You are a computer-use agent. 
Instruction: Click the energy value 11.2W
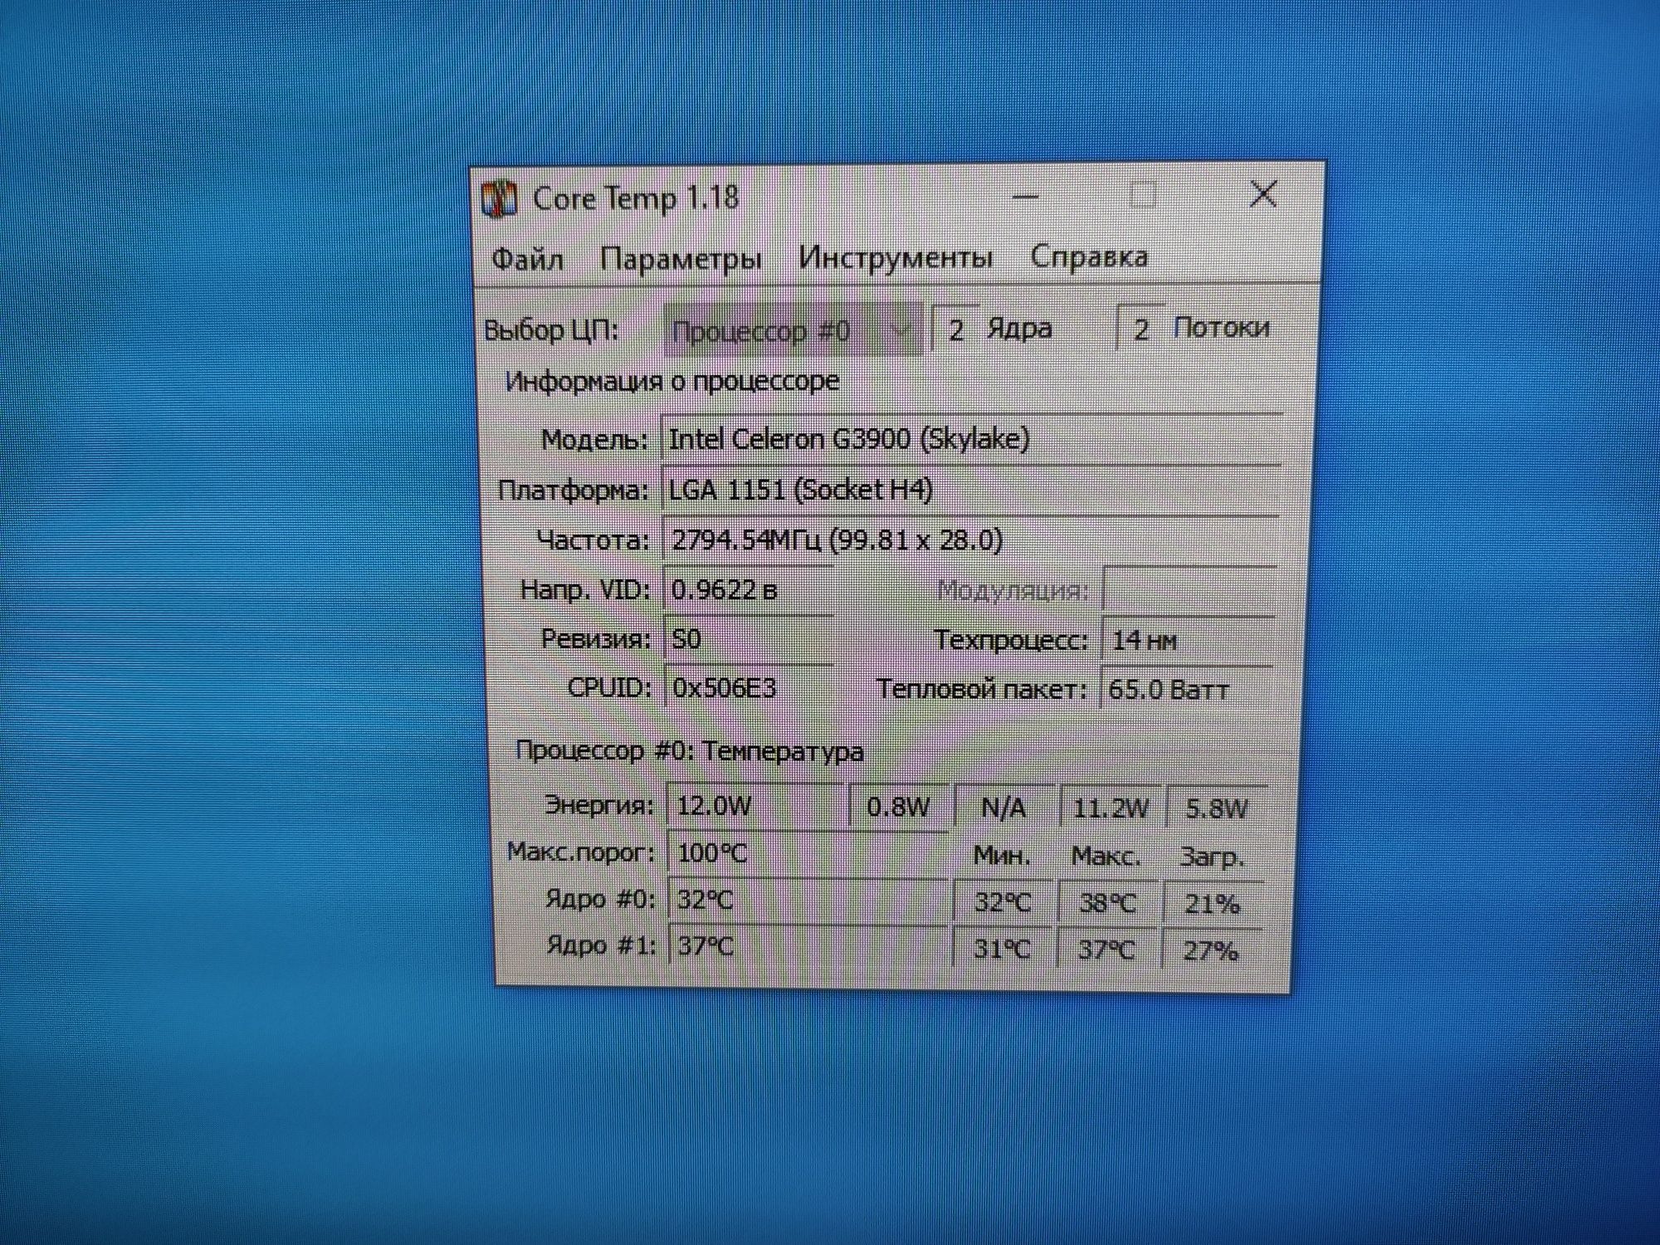[x=1111, y=808]
